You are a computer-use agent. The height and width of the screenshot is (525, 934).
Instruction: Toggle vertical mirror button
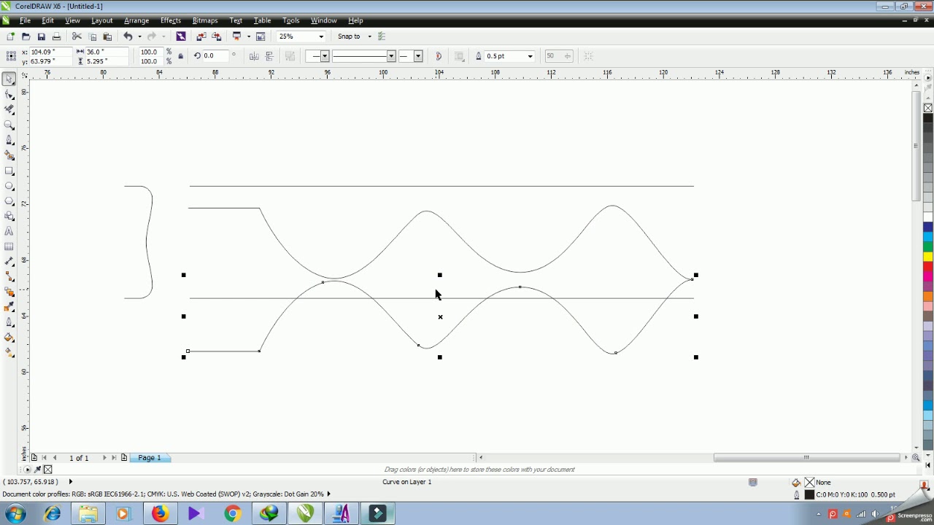point(269,56)
